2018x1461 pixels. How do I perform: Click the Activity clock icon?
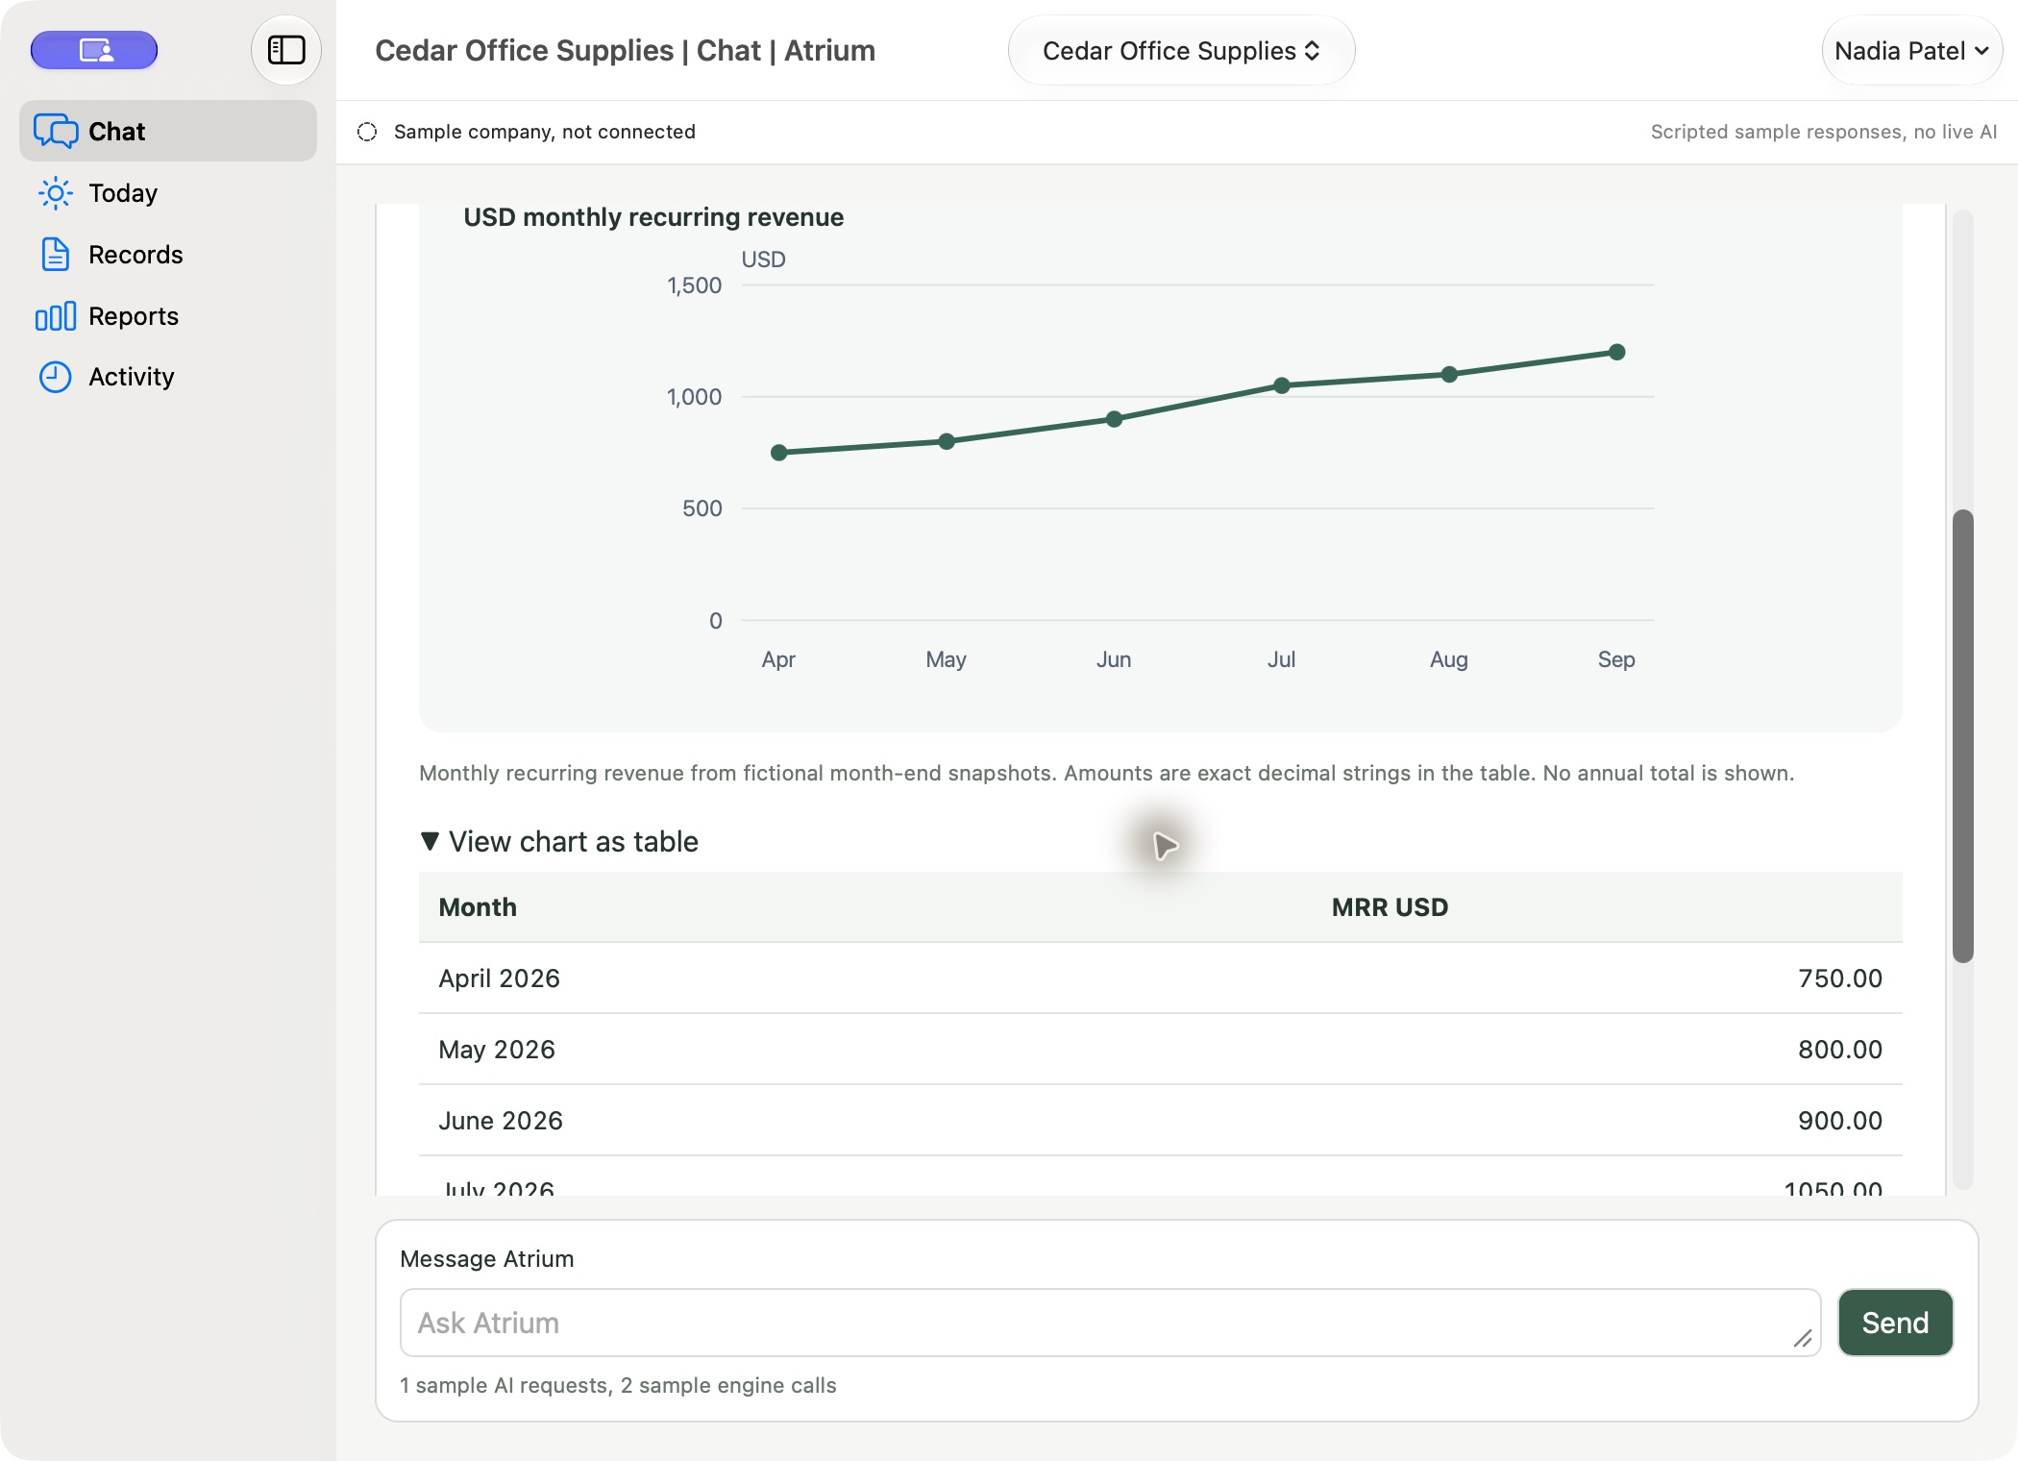[x=56, y=377]
